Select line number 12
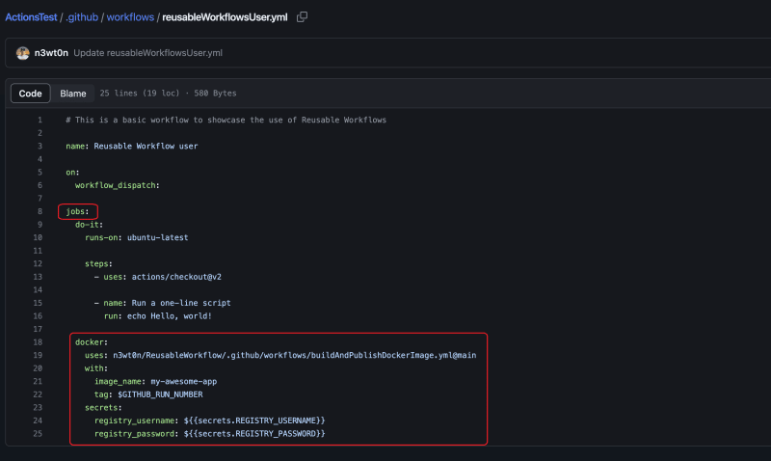Image resolution: width=771 pixels, height=461 pixels. (38, 263)
